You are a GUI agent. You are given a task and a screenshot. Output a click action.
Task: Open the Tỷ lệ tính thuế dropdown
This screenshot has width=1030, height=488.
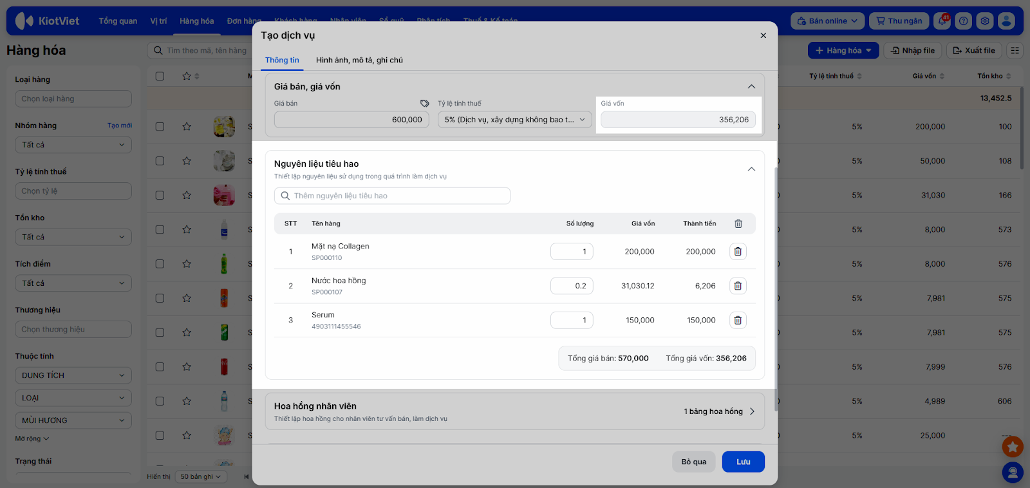[x=514, y=120]
